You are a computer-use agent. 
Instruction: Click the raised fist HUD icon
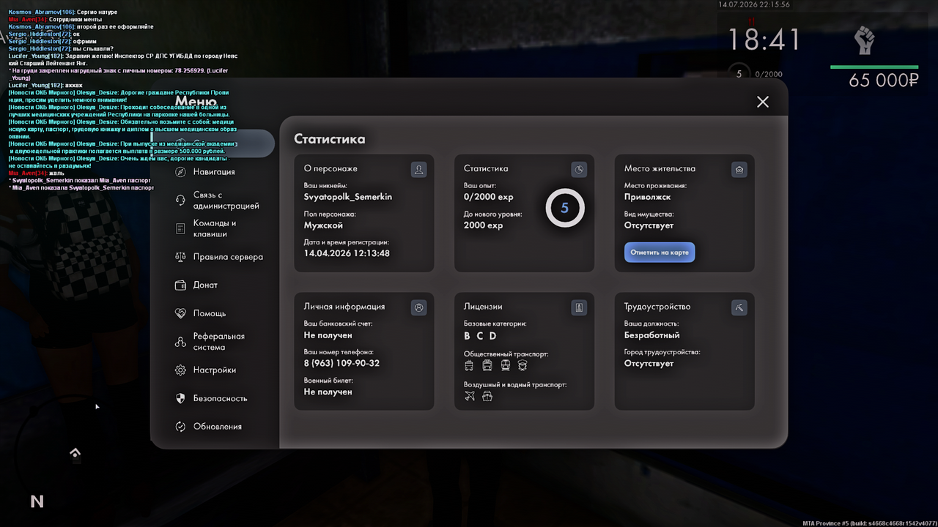pos(865,40)
